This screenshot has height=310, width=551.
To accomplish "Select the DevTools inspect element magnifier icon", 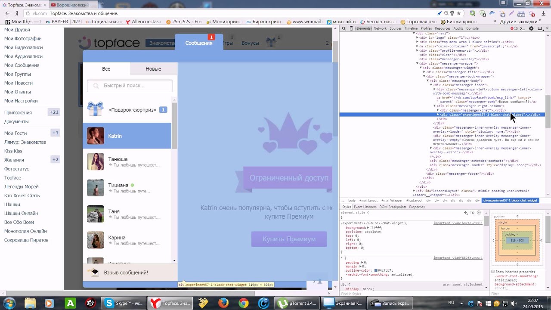I will [x=344, y=28].
